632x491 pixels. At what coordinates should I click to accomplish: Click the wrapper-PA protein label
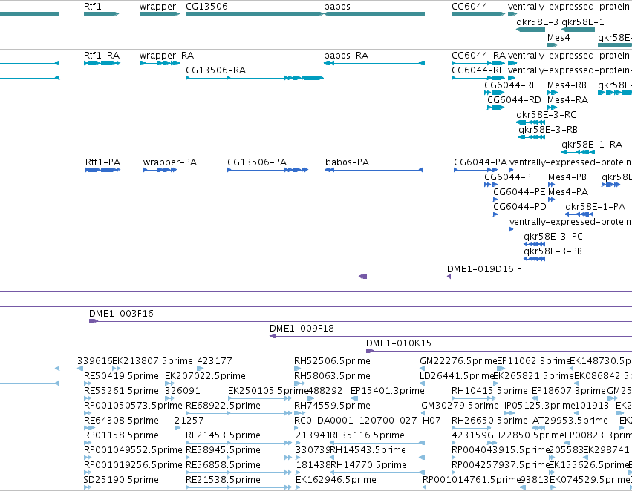[169, 162]
